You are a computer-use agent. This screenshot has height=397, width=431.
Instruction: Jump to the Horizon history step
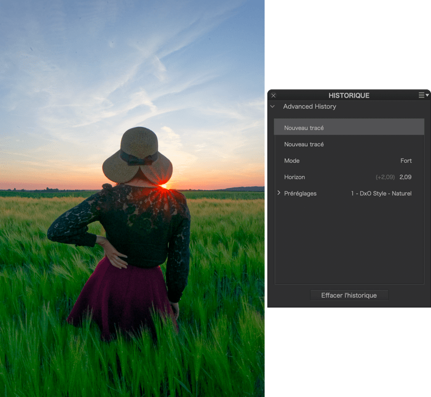pos(295,177)
